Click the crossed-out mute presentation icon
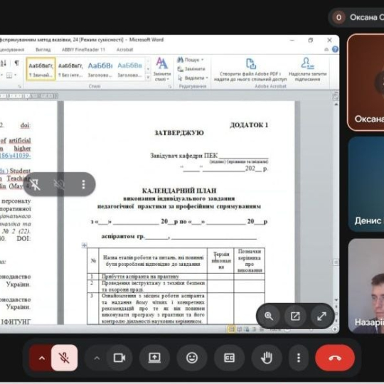 click(x=59, y=184)
